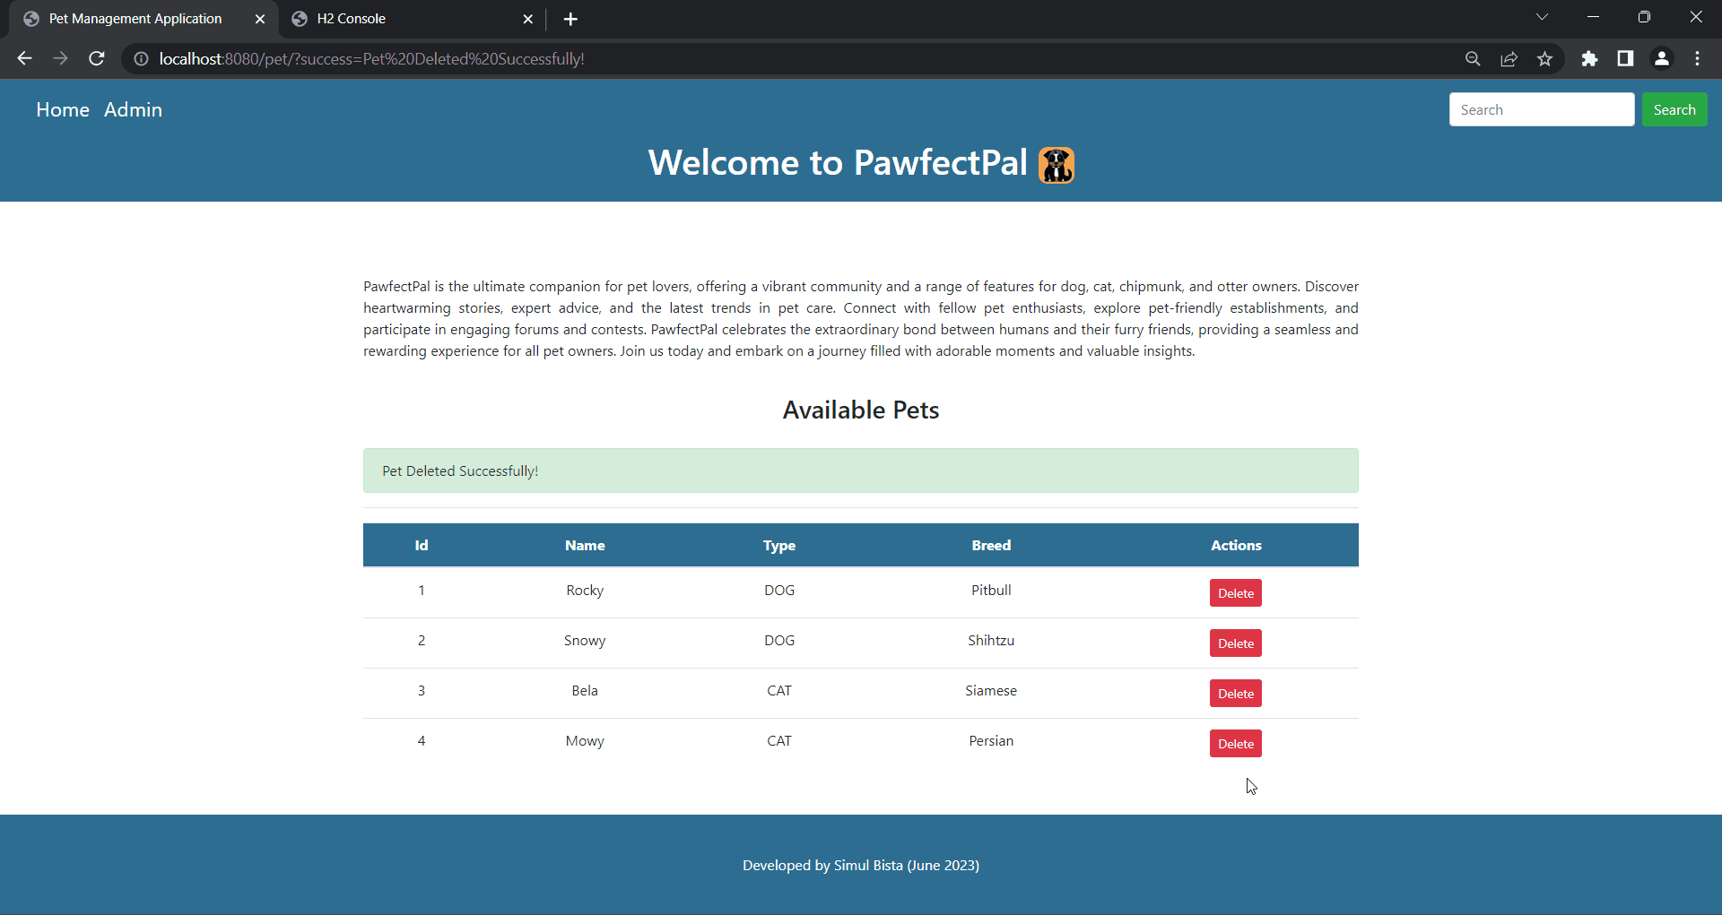This screenshot has height=915, width=1722.
Task: Open the user profile icon
Action: (1661, 58)
